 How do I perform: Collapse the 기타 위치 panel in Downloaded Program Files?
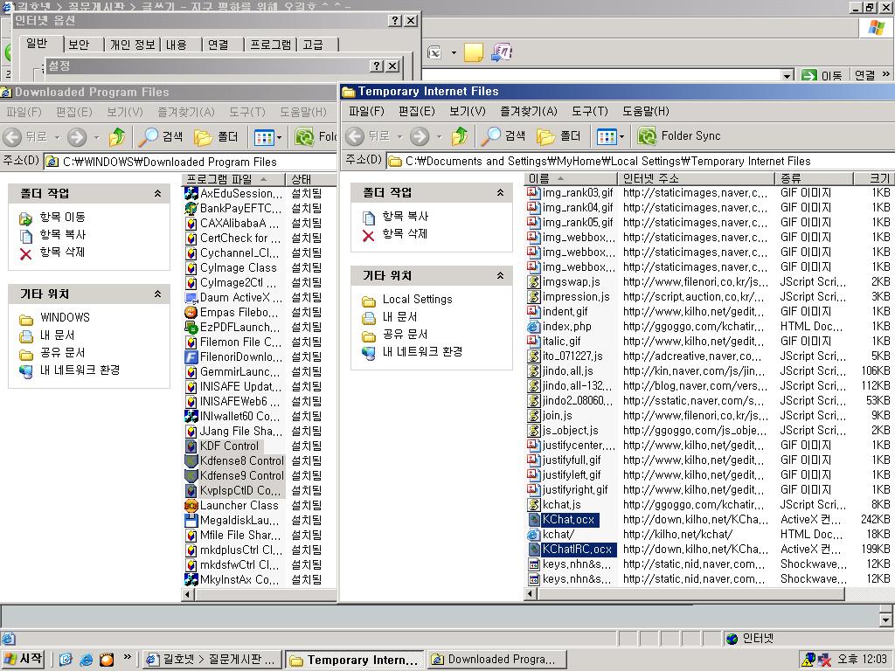click(157, 294)
